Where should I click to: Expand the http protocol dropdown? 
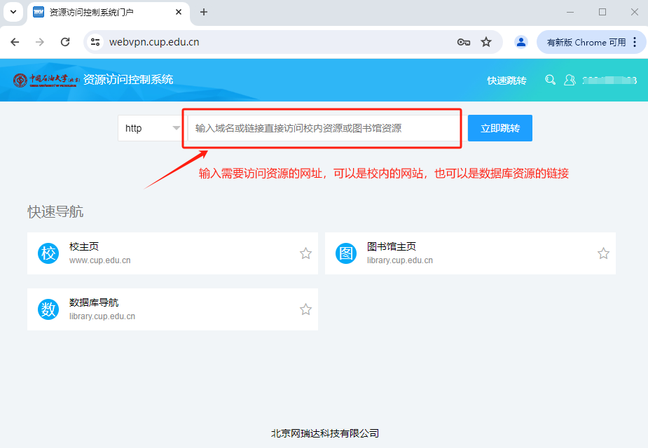150,128
